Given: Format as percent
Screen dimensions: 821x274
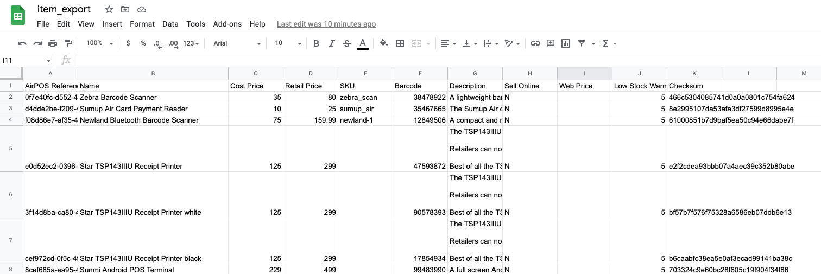Looking at the screenshot, I should point(143,43).
